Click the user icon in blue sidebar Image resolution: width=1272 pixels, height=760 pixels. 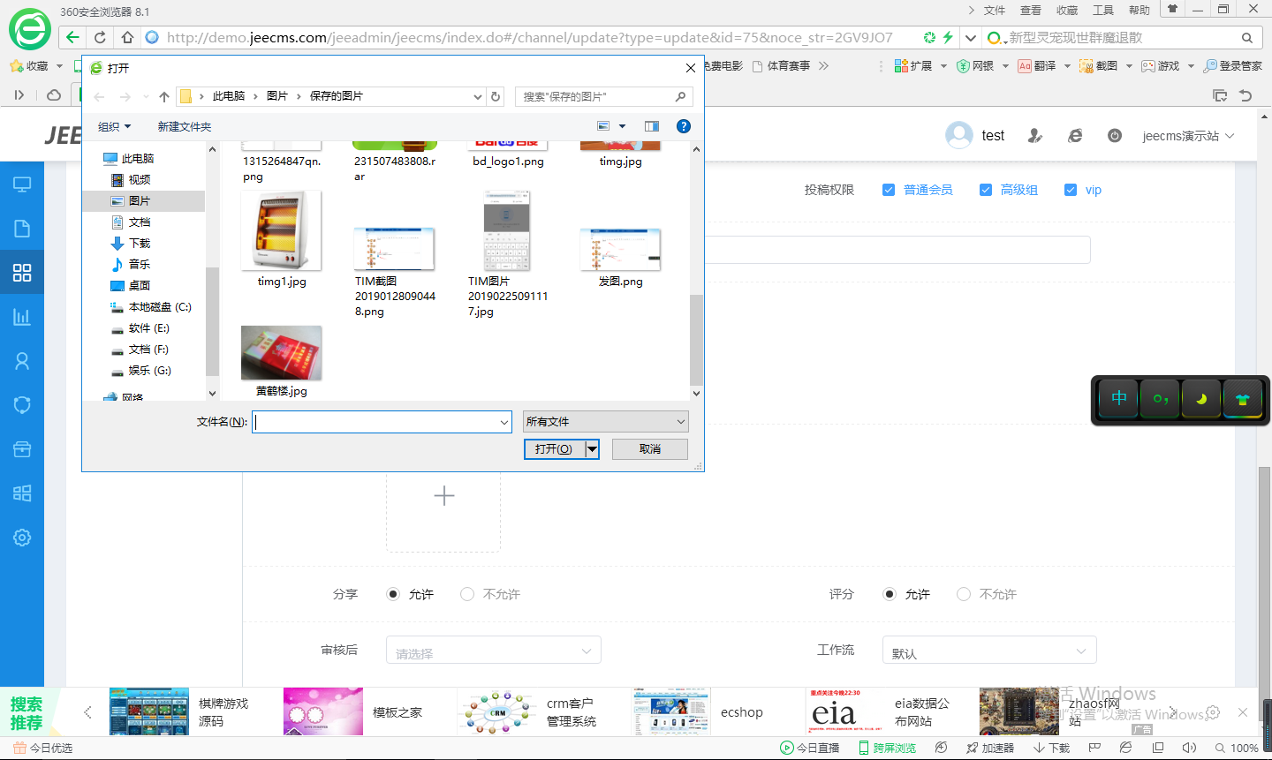22,361
